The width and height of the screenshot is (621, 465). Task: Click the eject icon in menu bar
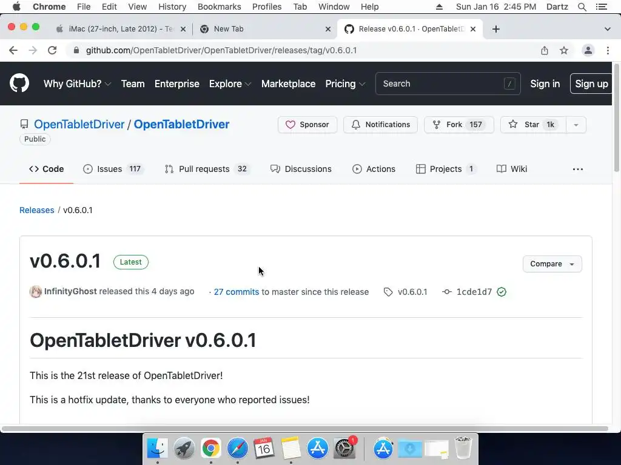pos(439,7)
